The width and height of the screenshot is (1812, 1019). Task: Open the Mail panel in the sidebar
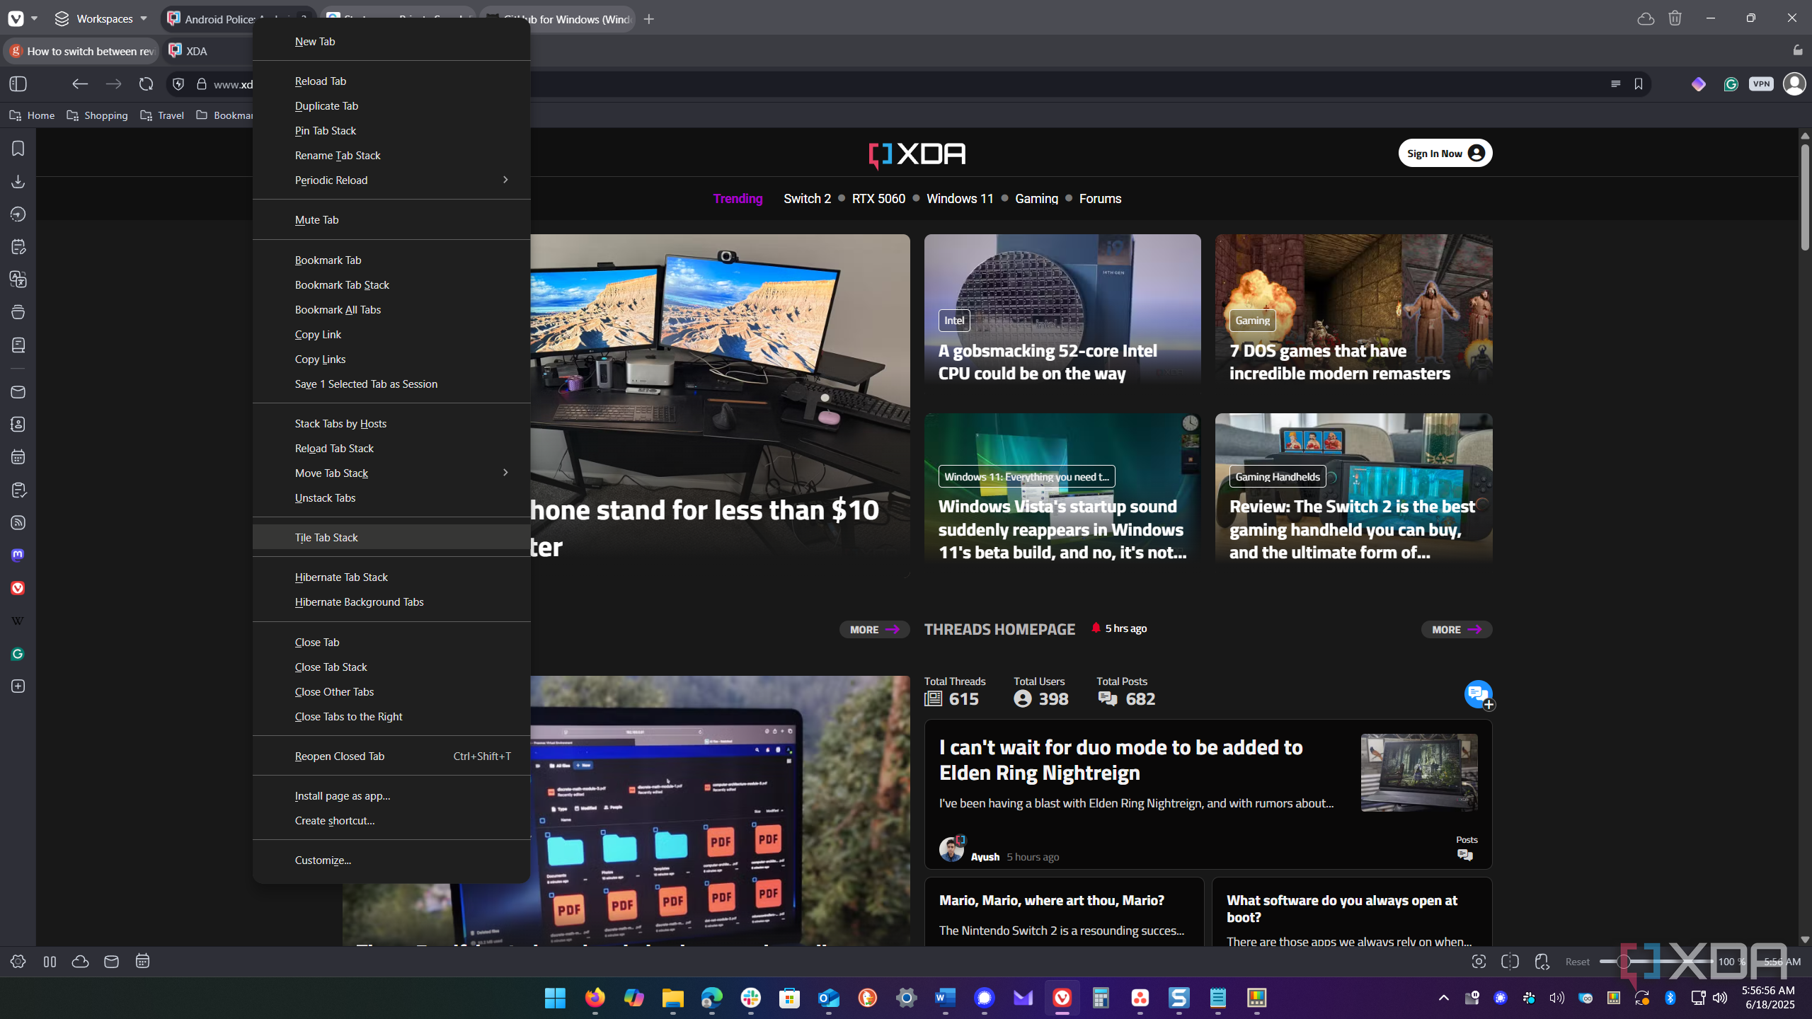(18, 391)
